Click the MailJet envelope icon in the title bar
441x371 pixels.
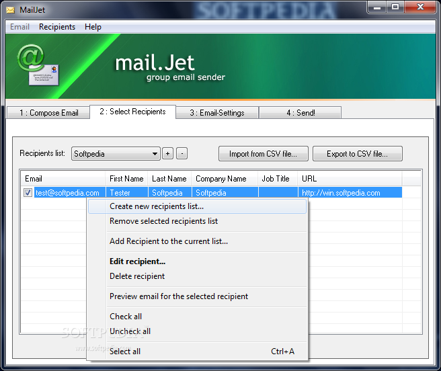[10, 10]
